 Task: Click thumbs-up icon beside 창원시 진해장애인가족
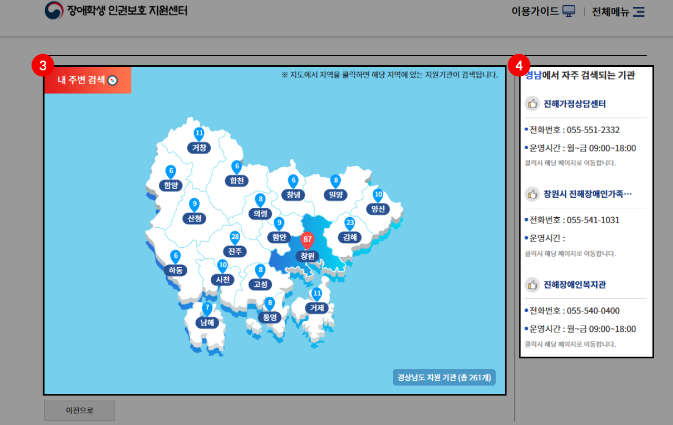pos(533,194)
